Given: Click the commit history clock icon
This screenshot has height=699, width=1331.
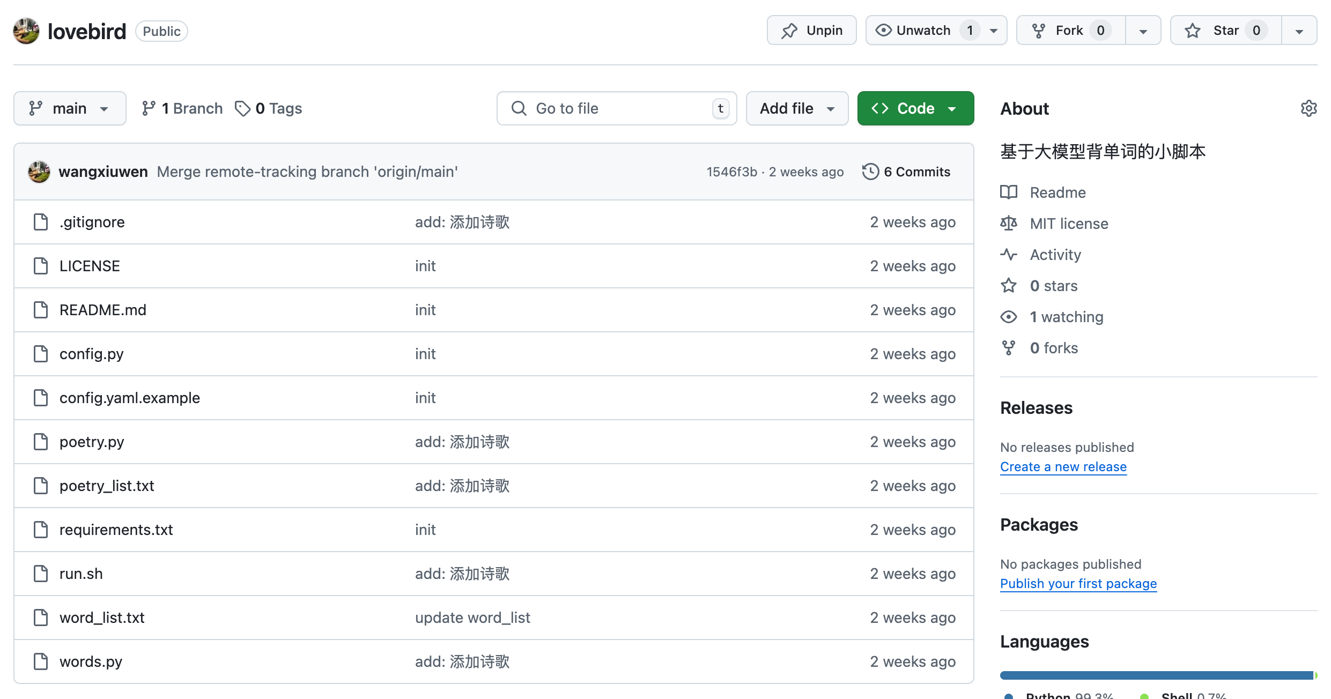Looking at the screenshot, I should click(x=870, y=172).
